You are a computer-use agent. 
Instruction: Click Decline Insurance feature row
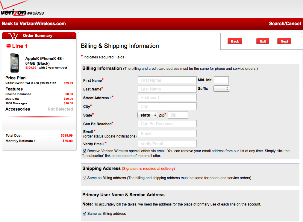tap(39, 94)
